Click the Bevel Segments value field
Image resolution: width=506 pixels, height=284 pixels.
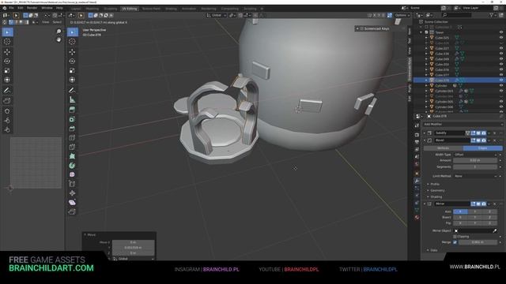(x=475, y=166)
